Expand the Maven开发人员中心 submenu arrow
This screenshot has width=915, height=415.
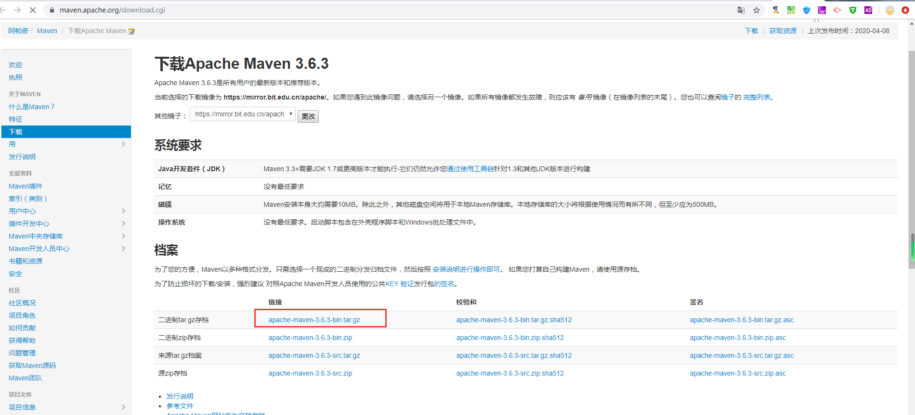(x=123, y=249)
